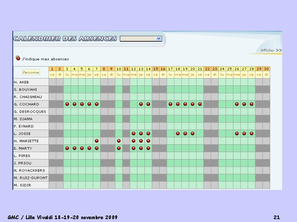This screenshot has height=222, width=297.
Task: Click G. COCHARD's absence marker on day 28
Action: (252, 104)
